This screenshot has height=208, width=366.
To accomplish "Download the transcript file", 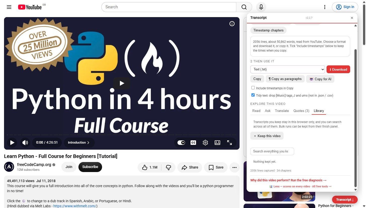I will point(338,69).
